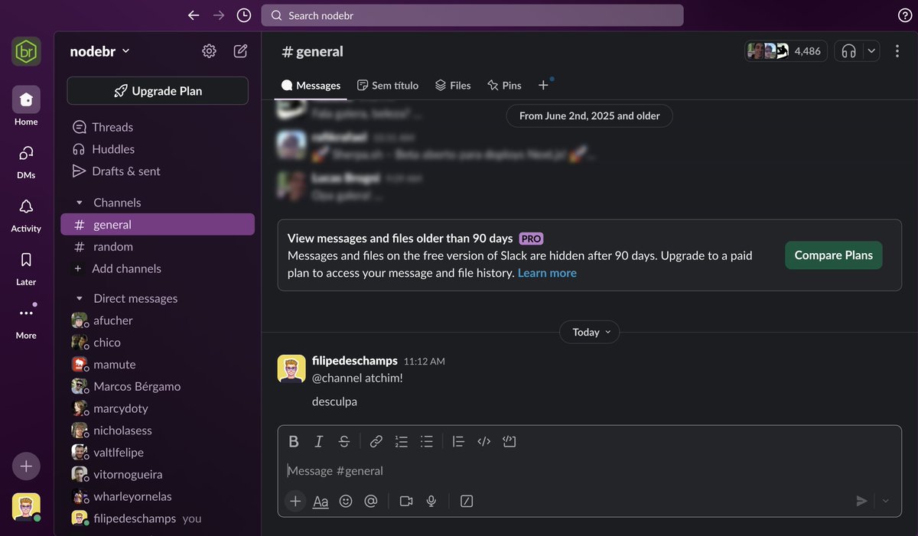Open the Home sidebar view

(x=26, y=106)
